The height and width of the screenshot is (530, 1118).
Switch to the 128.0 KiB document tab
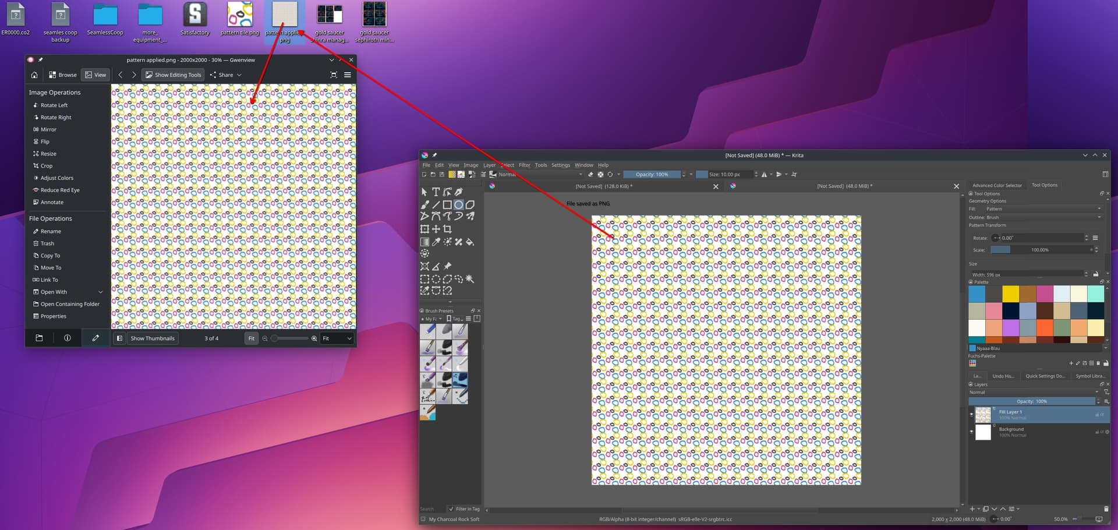coord(604,186)
